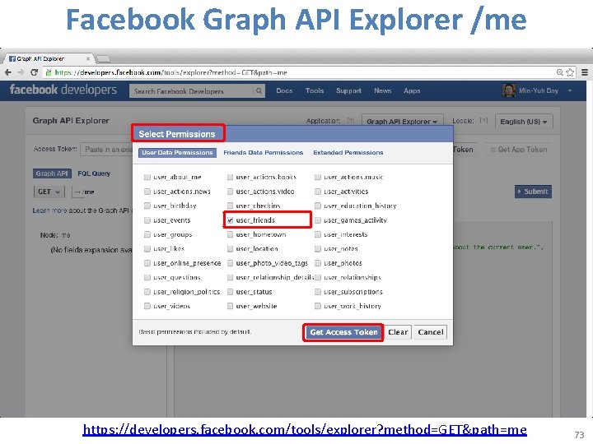Open the News menu
593x444 pixels.
click(x=382, y=90)
